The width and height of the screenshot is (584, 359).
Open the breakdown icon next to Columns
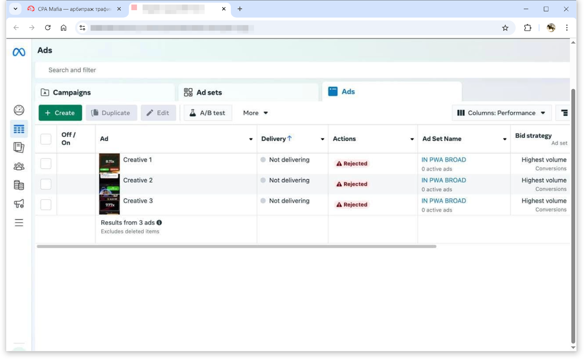point(564,113)
